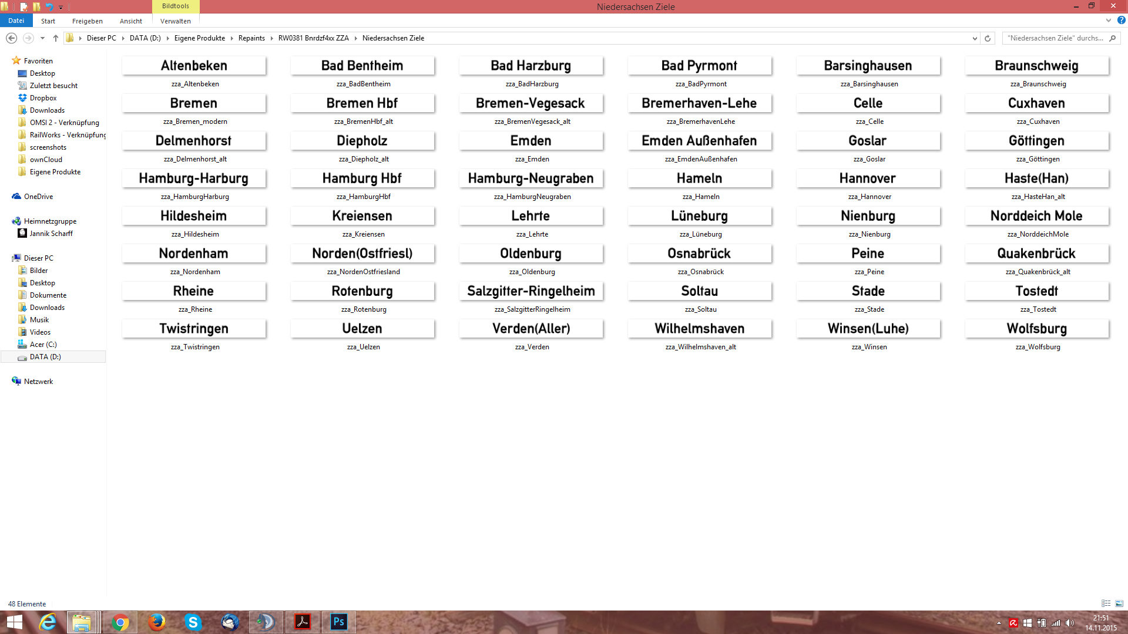Image resolution: width=1128 pixels, height=634 pixels.
Task: Open Photoshop from the taskbar
Action: [339, 622]
